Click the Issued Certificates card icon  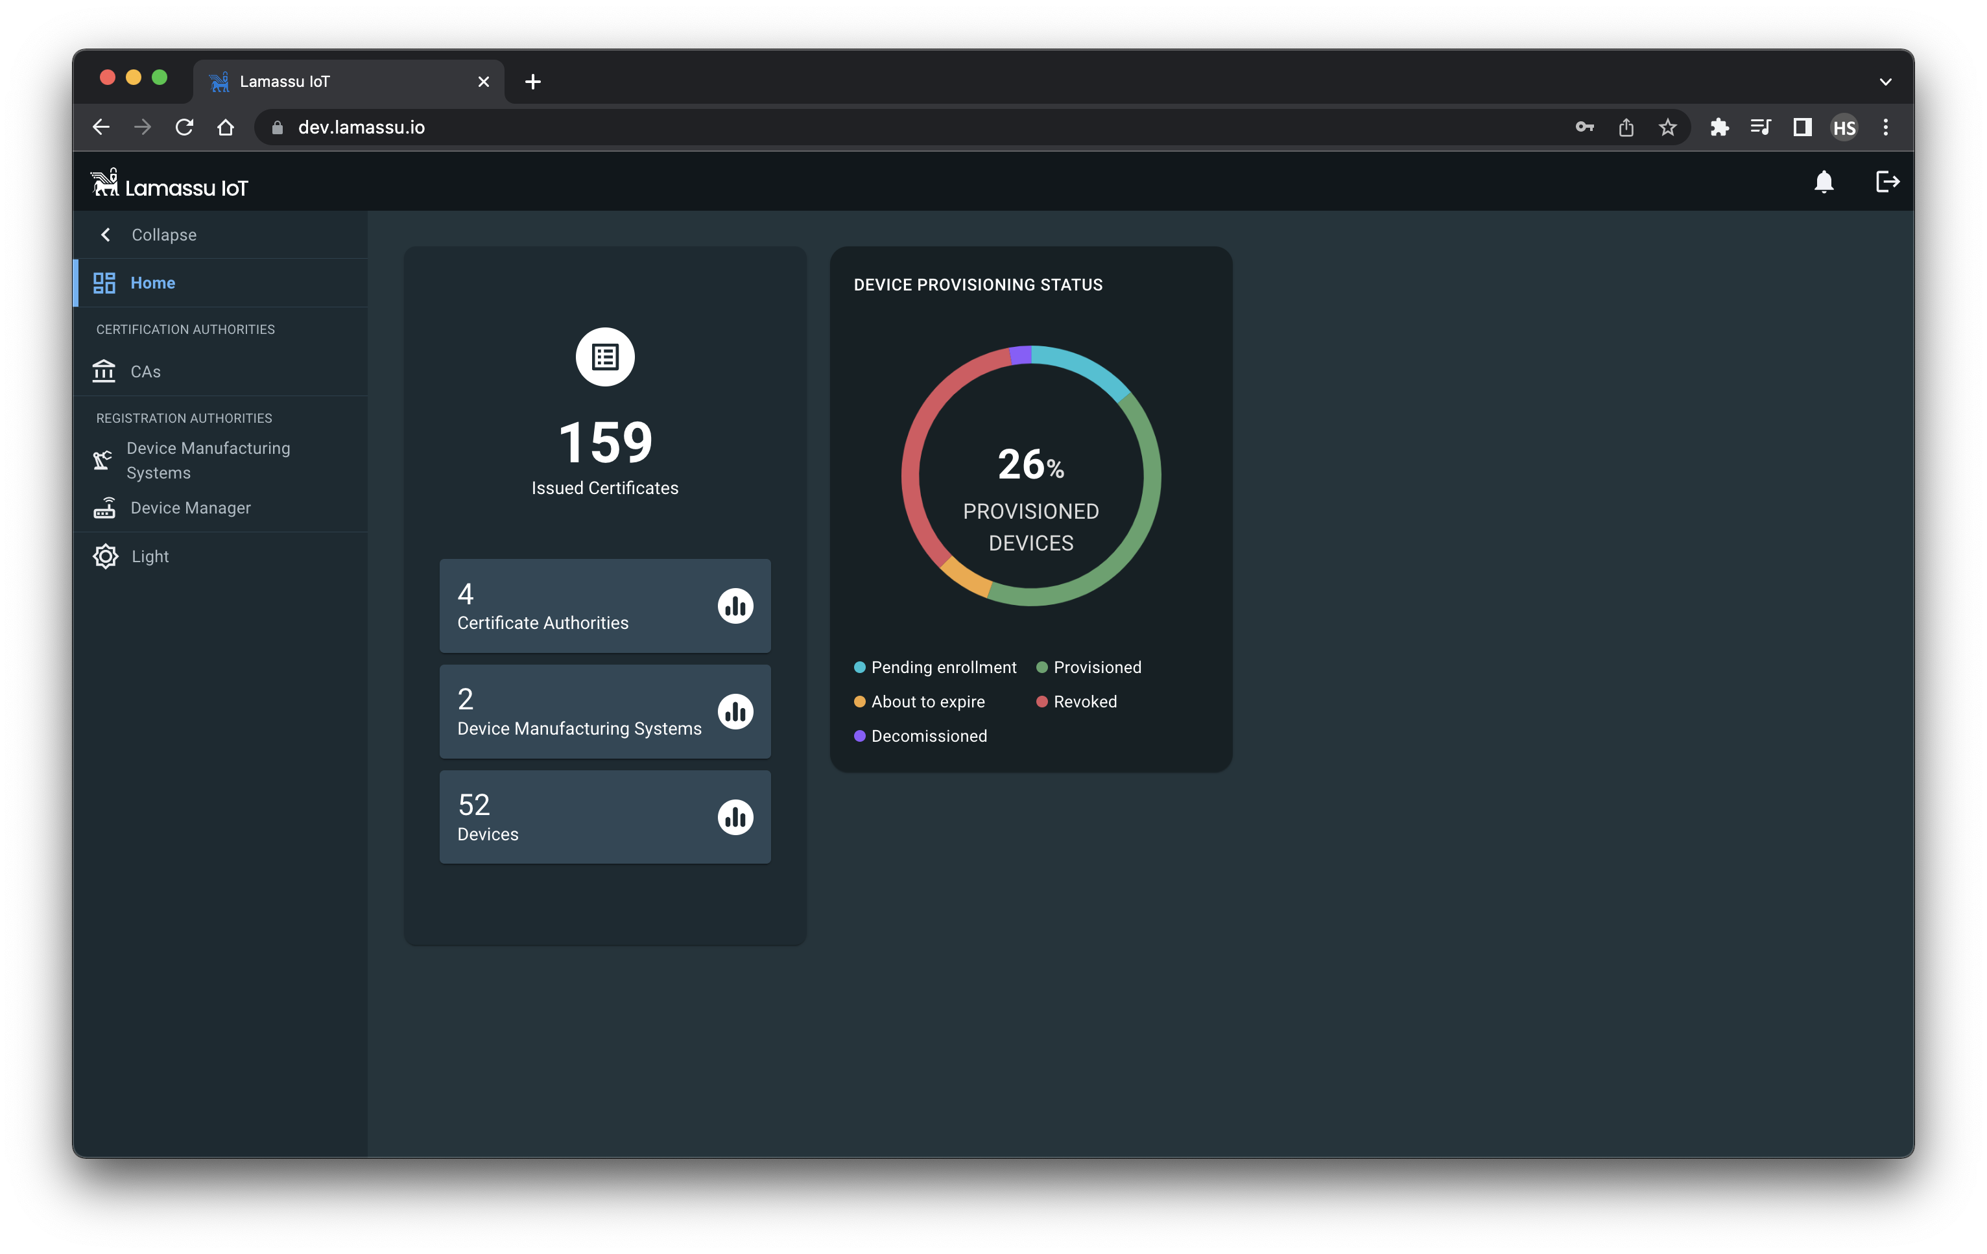coord(605,357)
